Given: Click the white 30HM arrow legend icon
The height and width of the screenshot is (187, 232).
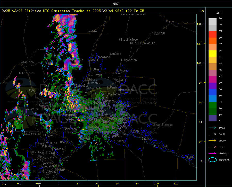Looking at the screenshot, I should (x=212, y=134).
